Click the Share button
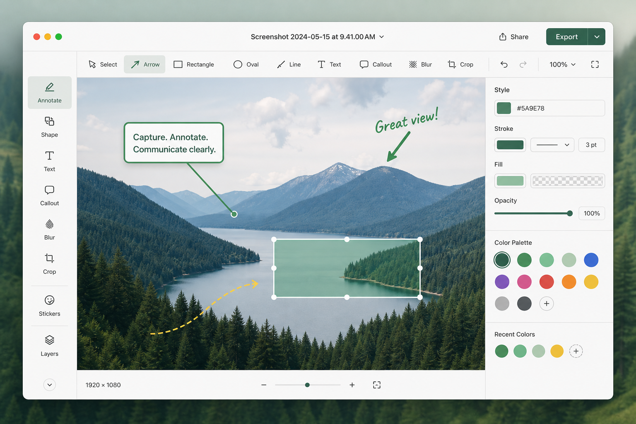The image size is (636, 424). [513, 37]
